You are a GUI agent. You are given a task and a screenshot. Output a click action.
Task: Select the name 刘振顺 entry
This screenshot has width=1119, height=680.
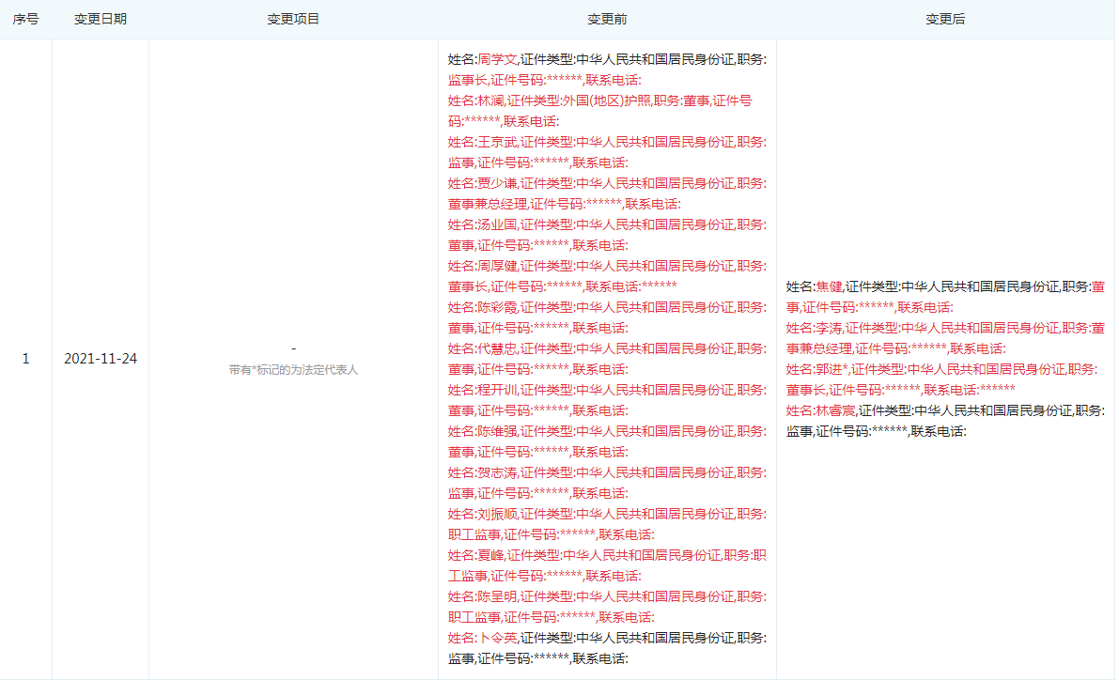(x=497, y=515)
